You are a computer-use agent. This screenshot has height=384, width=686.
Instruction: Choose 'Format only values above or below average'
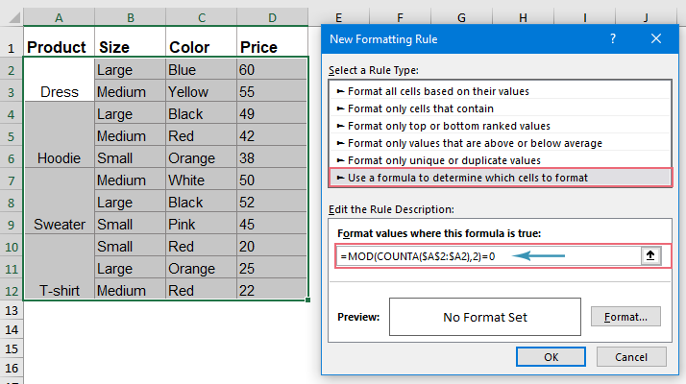point(469,143)
